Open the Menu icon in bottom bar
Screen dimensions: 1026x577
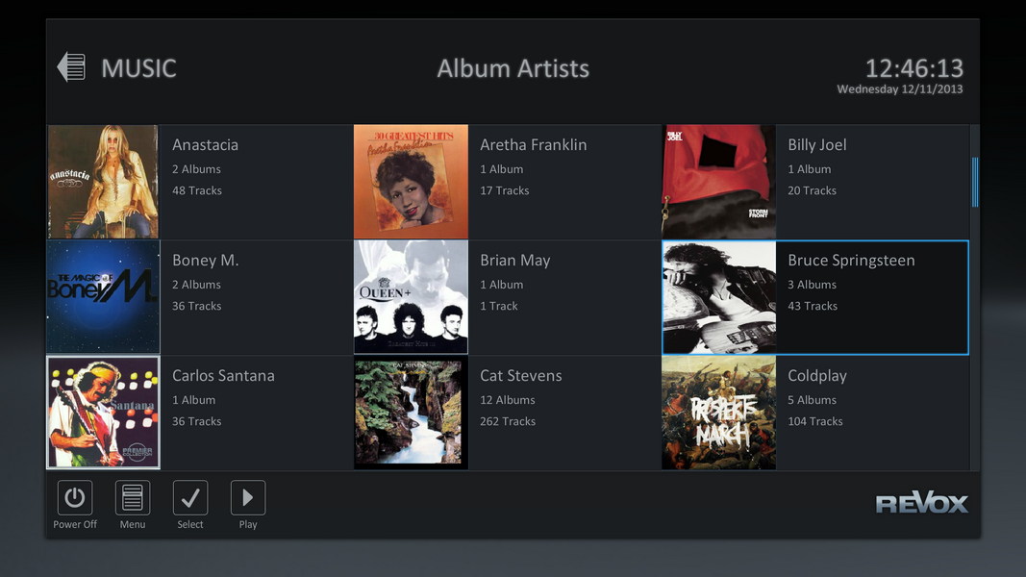coord(133,498)
